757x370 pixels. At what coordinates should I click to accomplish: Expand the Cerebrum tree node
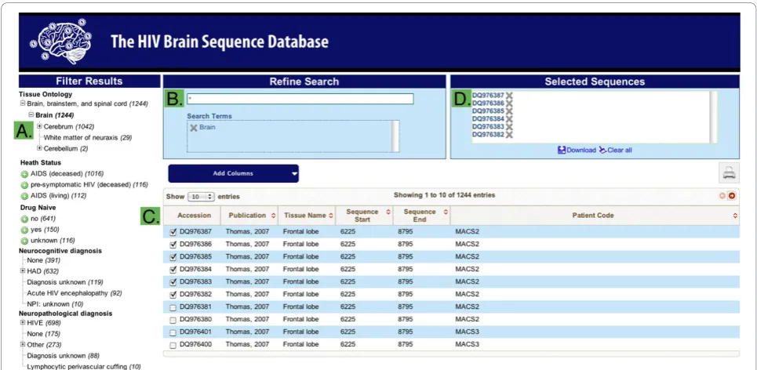pos(39,126)
